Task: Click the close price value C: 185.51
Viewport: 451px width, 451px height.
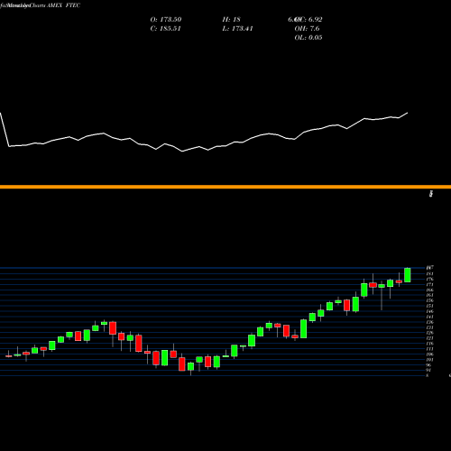Action: (166, 28)
